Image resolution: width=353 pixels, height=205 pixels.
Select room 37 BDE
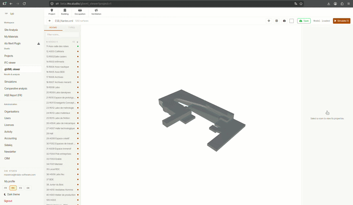click(62, 179)
